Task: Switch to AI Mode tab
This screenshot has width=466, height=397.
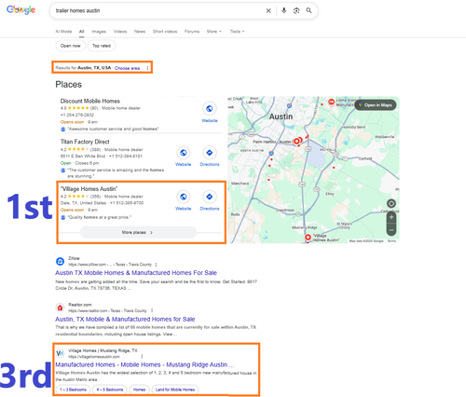Action: (63, 32)
